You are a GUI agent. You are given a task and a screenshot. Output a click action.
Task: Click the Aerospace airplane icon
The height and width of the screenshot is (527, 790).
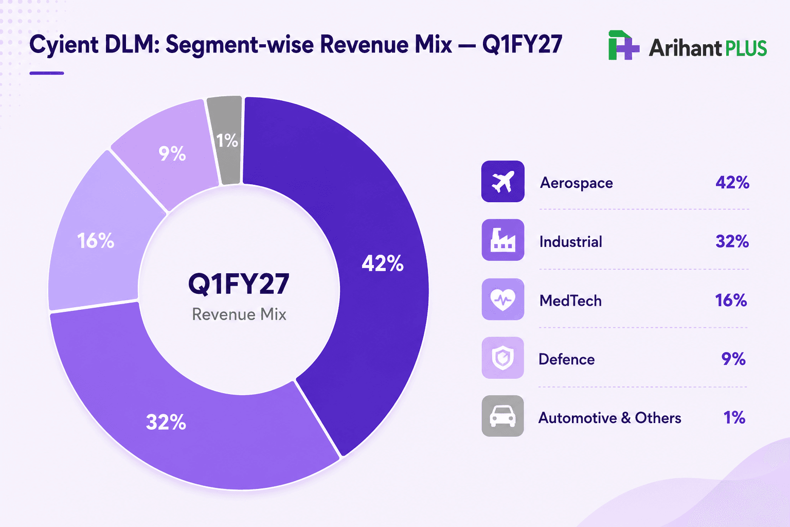[x=502, y=182]
